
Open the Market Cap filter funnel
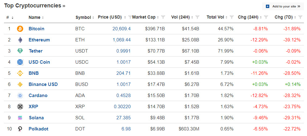tap(163, 17)
